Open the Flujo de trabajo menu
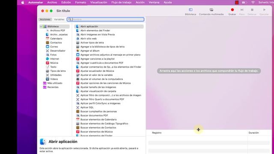Viewport: 274px width, 154px height. pyautogui.click(x=122, y=3)
